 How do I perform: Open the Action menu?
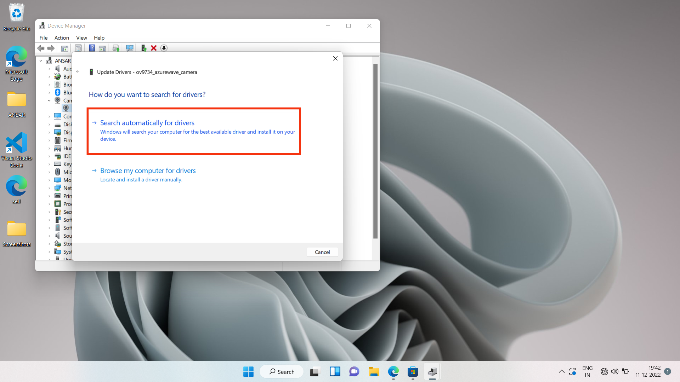tap(62, 38)
